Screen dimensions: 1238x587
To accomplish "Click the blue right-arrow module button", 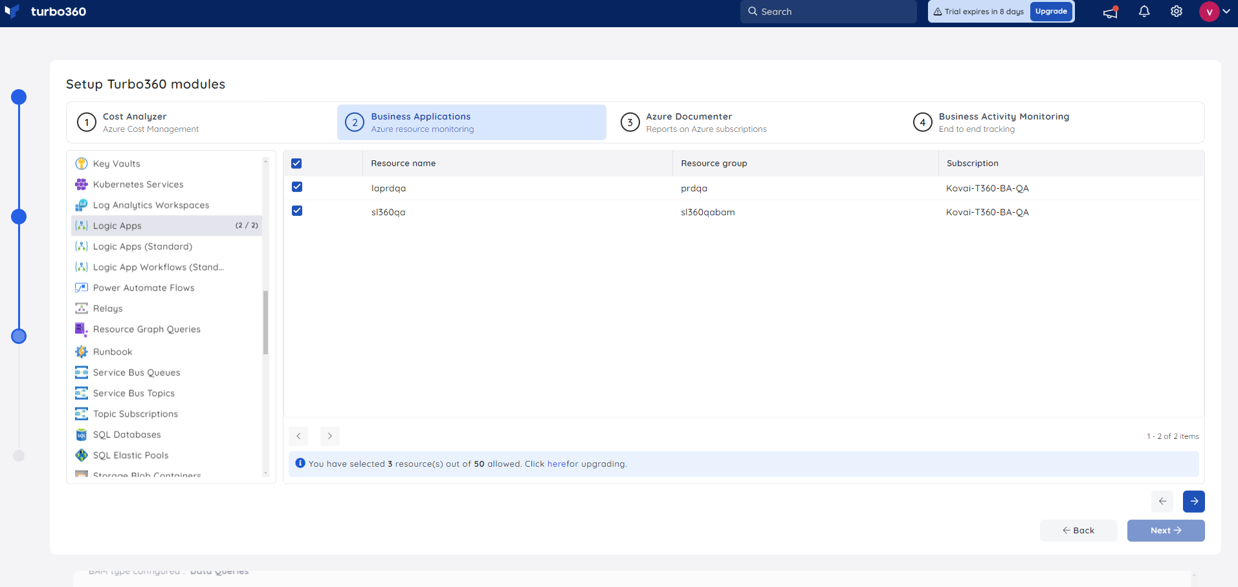I will tap(1194, 501).
